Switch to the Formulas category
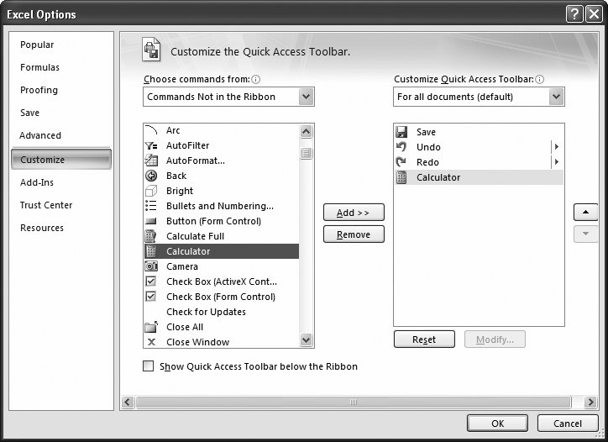 click(x=40, y=67)
